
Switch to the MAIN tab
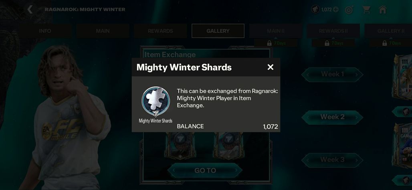(x=103, y=31)
